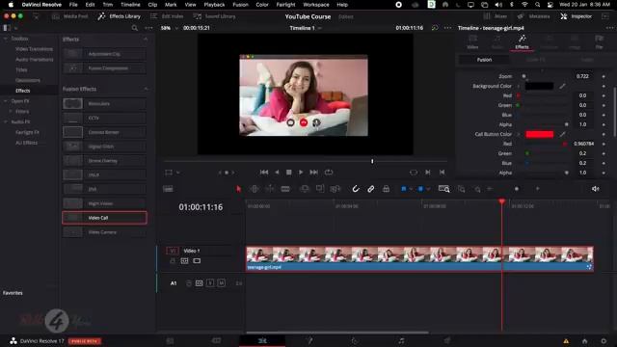Disable the Video 1 track
Screen dimensions: 617x347
197,261
